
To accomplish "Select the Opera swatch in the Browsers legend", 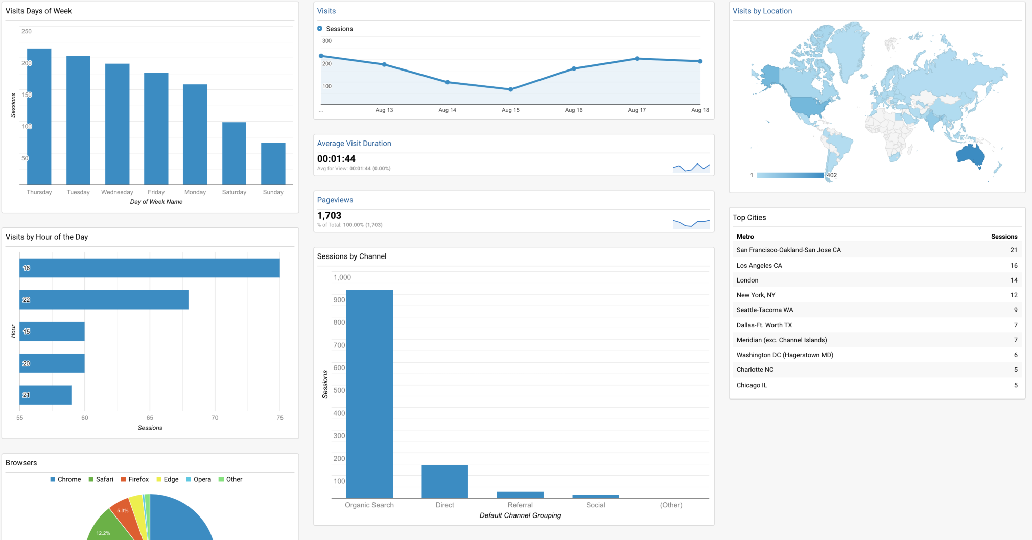I will tap(190, 479).
